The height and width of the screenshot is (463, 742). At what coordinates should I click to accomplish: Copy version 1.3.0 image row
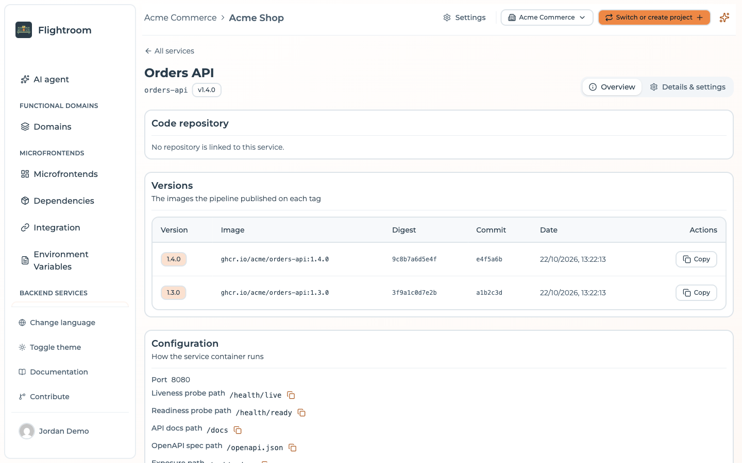pos(696,293)
